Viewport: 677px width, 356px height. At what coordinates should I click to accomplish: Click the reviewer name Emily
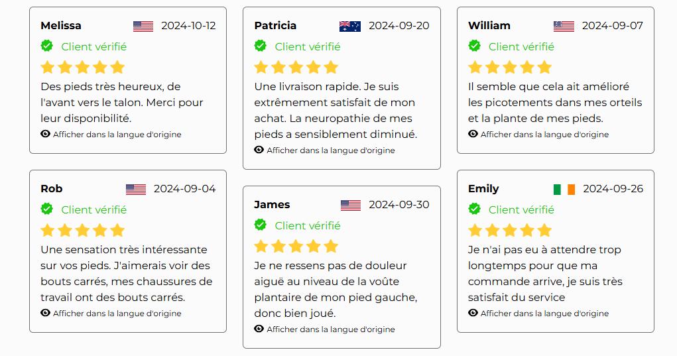pos(483,189)
